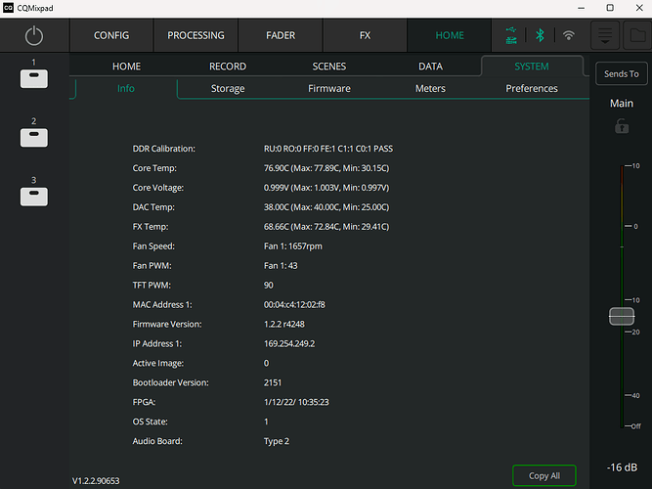This screenshot has width=652, height=489.
Task: Select the Meters tab
Action: (x=430, y=89)
